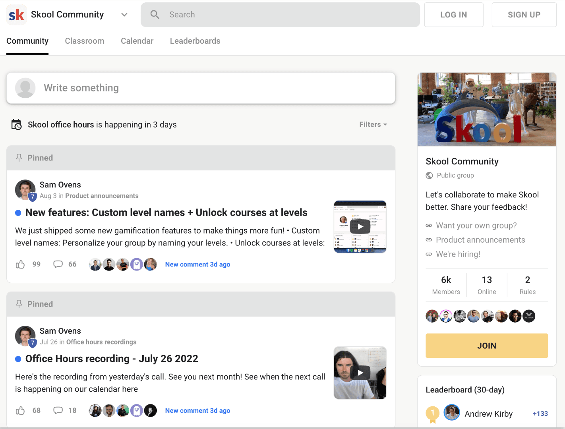Open Sam Ovens avatar on the Office Hours post
The height and width of the screenshot is (429, 565).
coord(25,336)
